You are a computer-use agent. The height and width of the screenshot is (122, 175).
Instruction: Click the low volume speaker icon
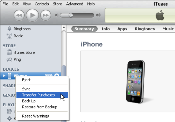tap(57, 15)
